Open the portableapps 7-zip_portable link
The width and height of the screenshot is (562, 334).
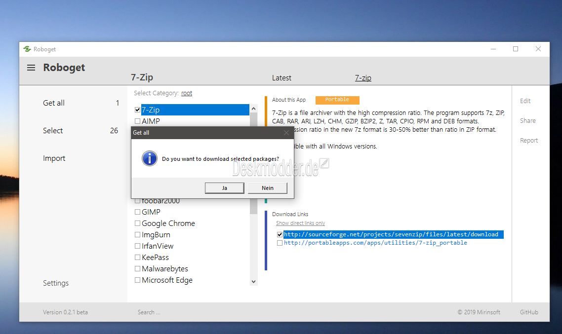point(375,243)
